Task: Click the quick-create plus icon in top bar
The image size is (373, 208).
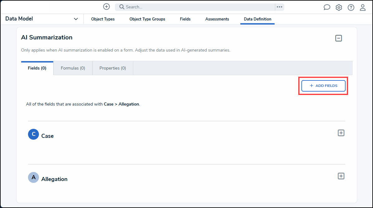Action: coord(106,7)
